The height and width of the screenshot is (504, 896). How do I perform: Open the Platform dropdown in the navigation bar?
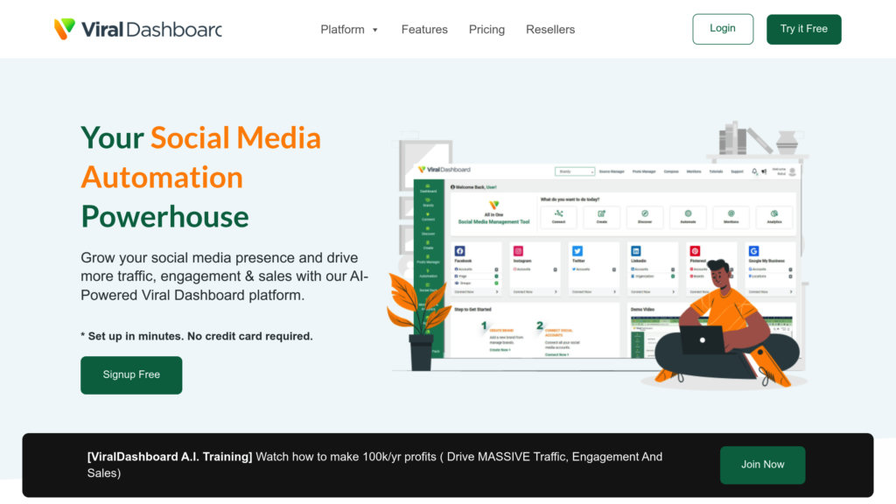click(x=349, y=29)
